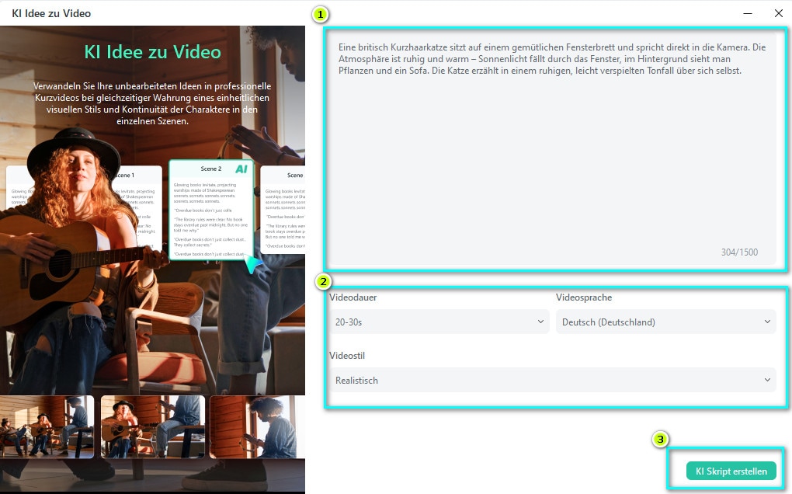Click the Videosprache label
Screen dimensions: 792x494
coord(584,297)
